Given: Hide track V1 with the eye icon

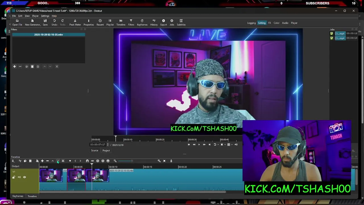Looking at the screenshot, I should 24,177.
